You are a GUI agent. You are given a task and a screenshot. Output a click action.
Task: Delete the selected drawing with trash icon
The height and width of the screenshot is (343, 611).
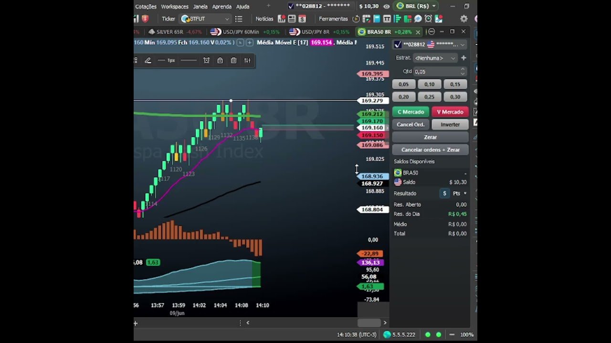point(233,61)
